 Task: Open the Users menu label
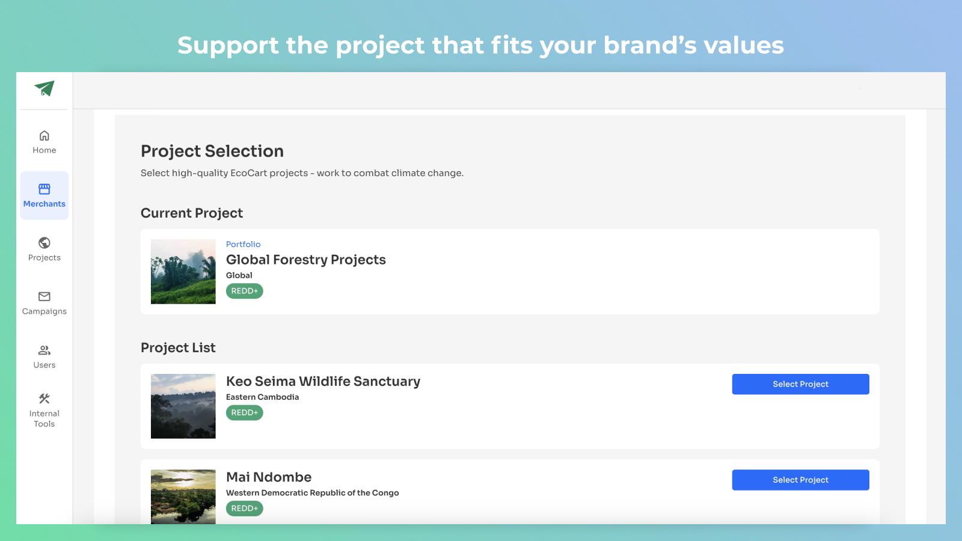(x=44, y=365)
